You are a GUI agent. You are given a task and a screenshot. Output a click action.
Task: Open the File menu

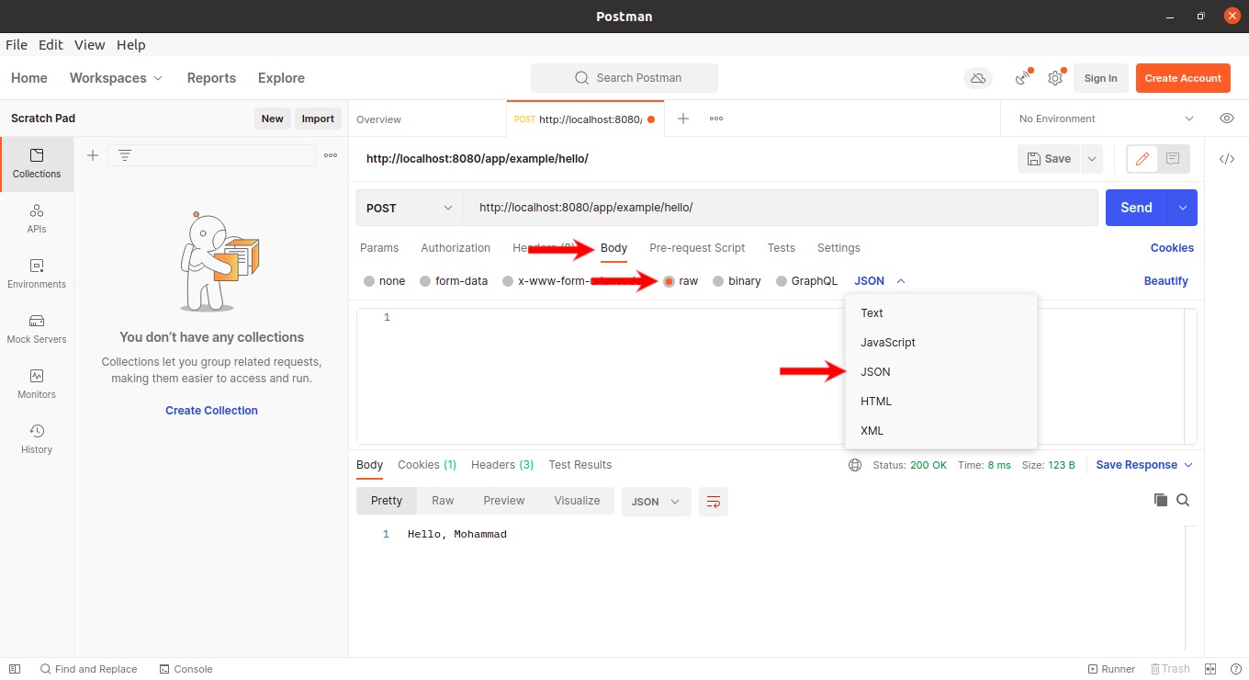(x=17, y=45)
